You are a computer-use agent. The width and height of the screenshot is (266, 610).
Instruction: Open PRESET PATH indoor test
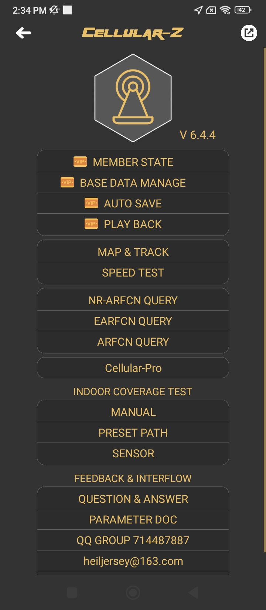133,433
